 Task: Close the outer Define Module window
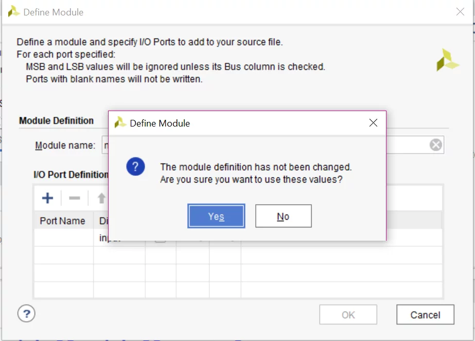pyautogui.click(x=460, y=11)
